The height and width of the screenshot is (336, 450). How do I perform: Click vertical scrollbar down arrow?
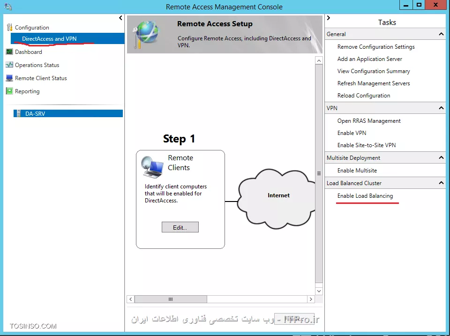point(319,291)
